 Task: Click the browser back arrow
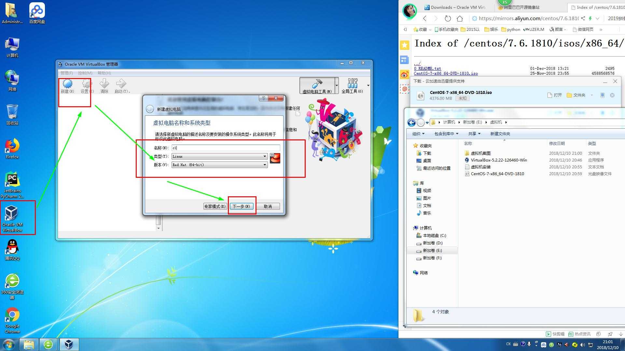click(425, 19)
